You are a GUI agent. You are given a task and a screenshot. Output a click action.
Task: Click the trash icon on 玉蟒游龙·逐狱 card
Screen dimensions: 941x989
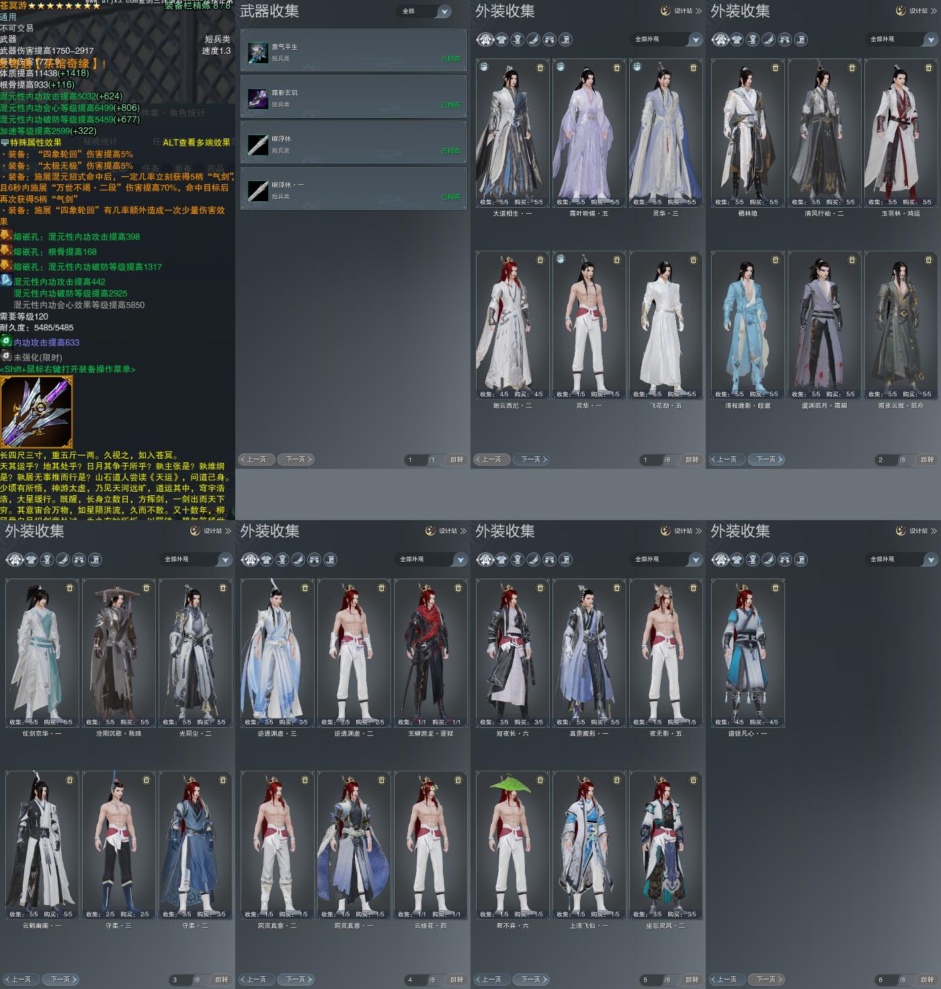point(458,588)
